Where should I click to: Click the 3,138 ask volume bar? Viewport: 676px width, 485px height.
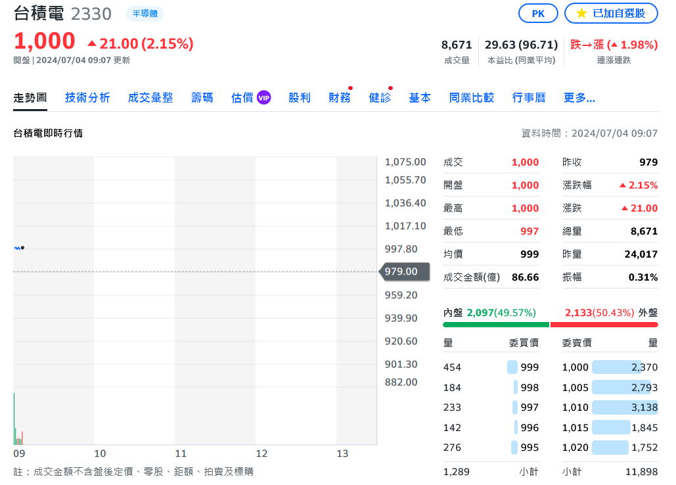(625, 407)
